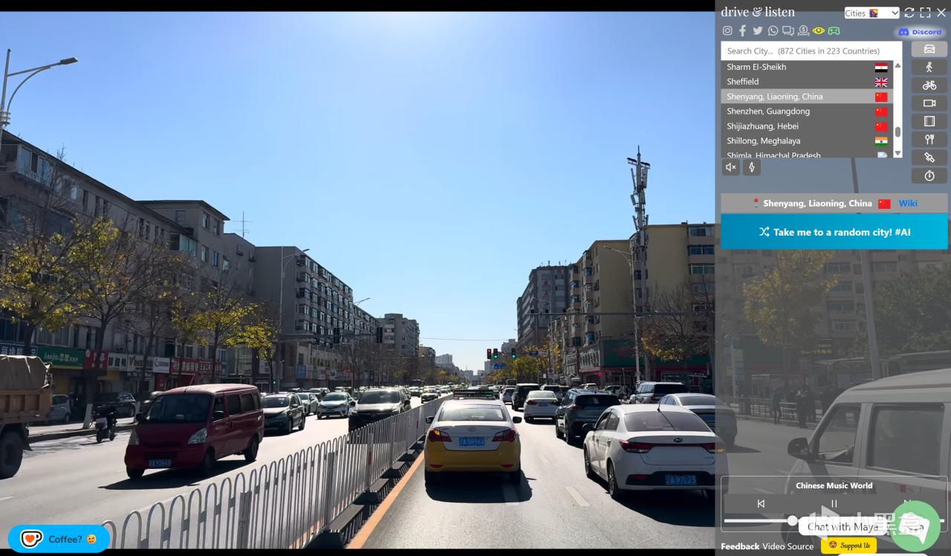Toggle the street noise mute button
The width and height of the screenshot is (951, 556).
[x=730, y=167]
